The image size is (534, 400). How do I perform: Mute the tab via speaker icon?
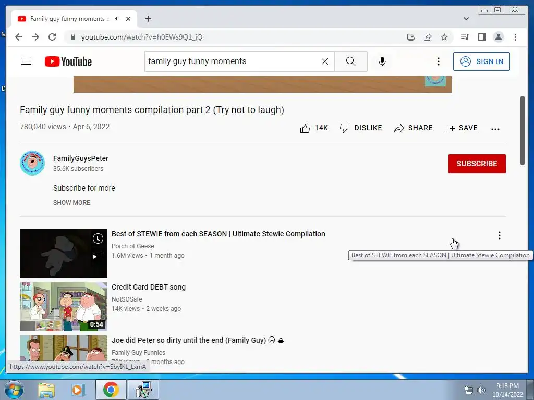pyautogui.click(x=117, y=19)
